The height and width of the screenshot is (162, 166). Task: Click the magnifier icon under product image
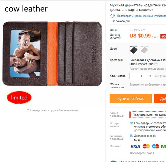click(28, 110)
